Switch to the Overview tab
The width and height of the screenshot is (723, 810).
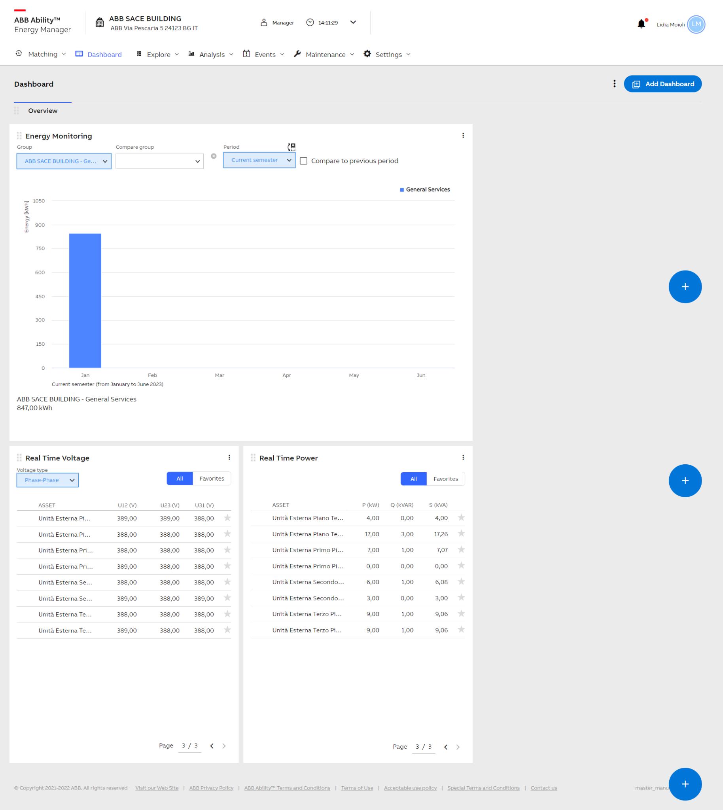click(43, 111)
